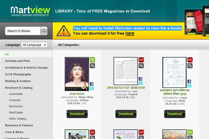Click the file size 943.15 kb
Screen dimensions: 209x139
[123, 97]
